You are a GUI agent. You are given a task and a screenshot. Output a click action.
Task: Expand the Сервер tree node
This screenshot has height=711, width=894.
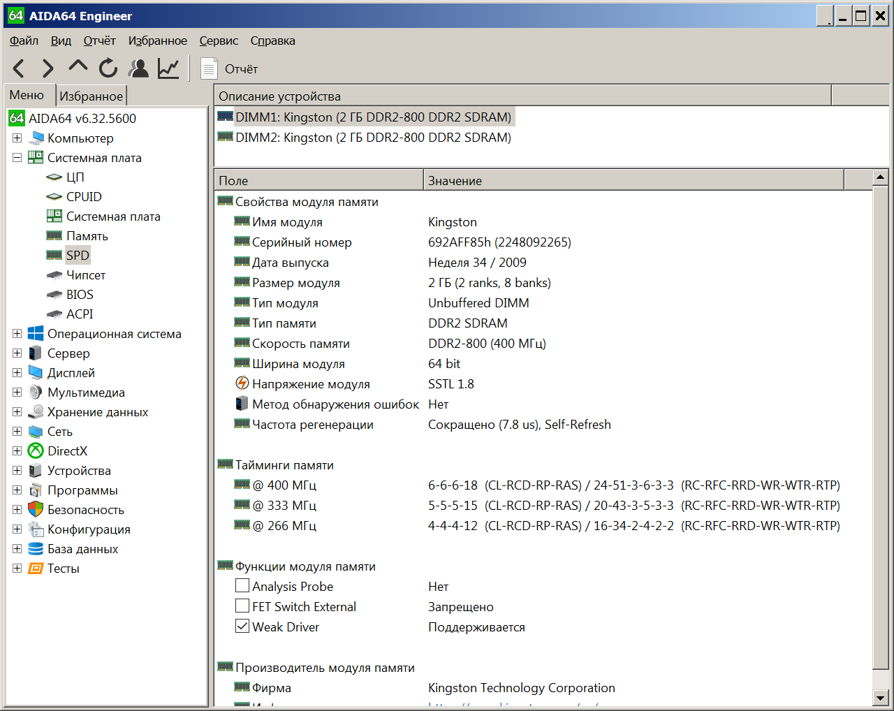17,353
